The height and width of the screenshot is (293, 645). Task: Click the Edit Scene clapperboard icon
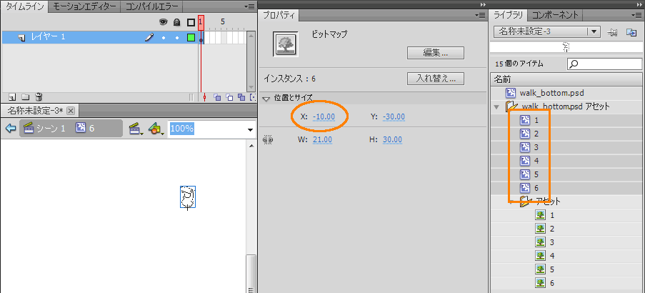134,129
